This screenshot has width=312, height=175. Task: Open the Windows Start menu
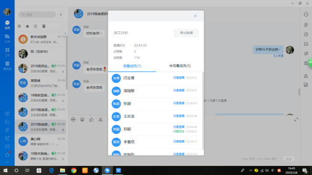tap(5, 170)
